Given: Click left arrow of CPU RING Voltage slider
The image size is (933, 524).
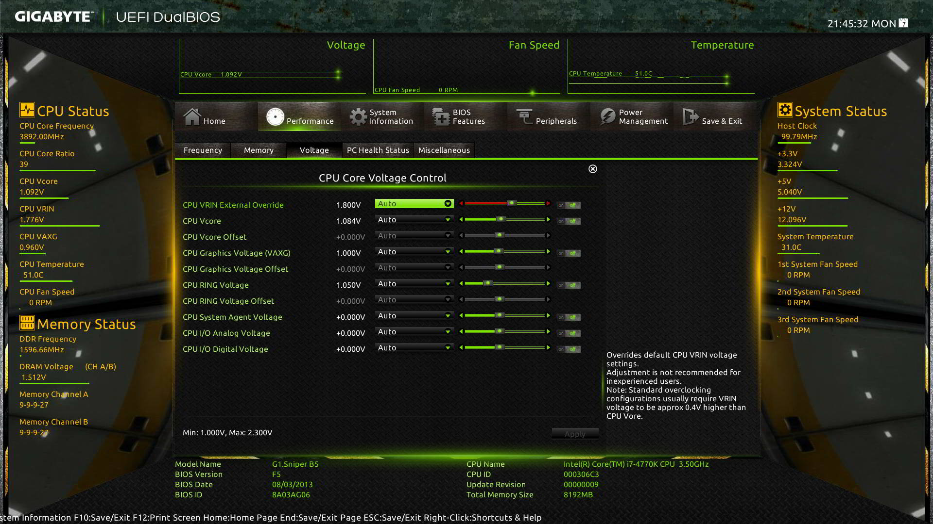Looking at the screenshot, I should click(461, 283).
